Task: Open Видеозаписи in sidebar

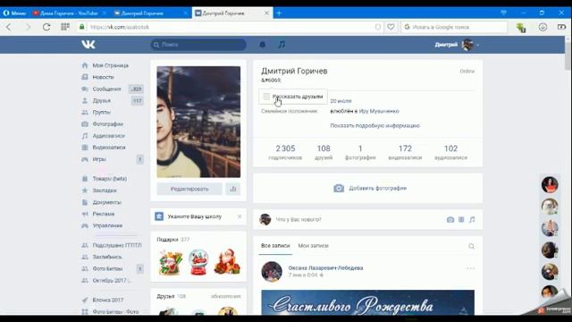Action: pos(109,147)
